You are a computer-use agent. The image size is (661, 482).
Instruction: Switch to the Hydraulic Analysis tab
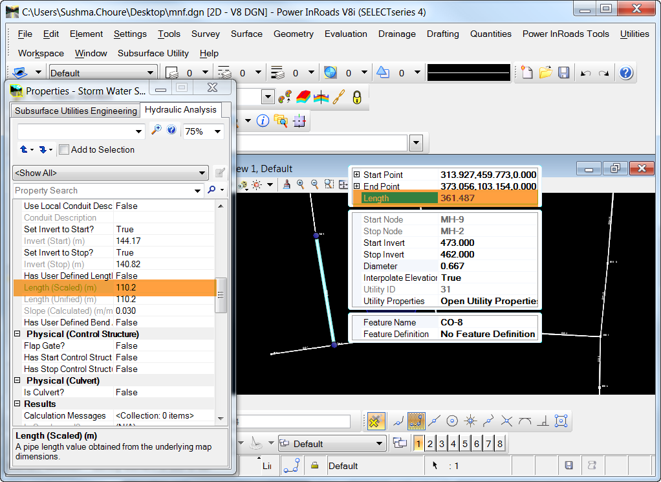(x=180, y=109)
